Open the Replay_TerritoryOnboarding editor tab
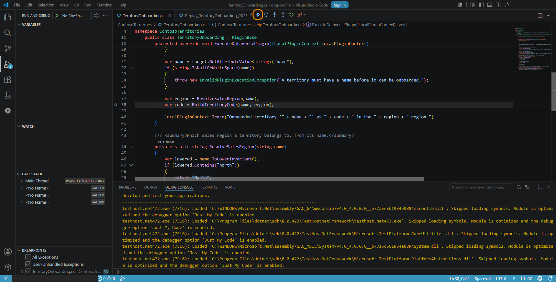Viewport: 556px width, 282px height. pos(213,16)
